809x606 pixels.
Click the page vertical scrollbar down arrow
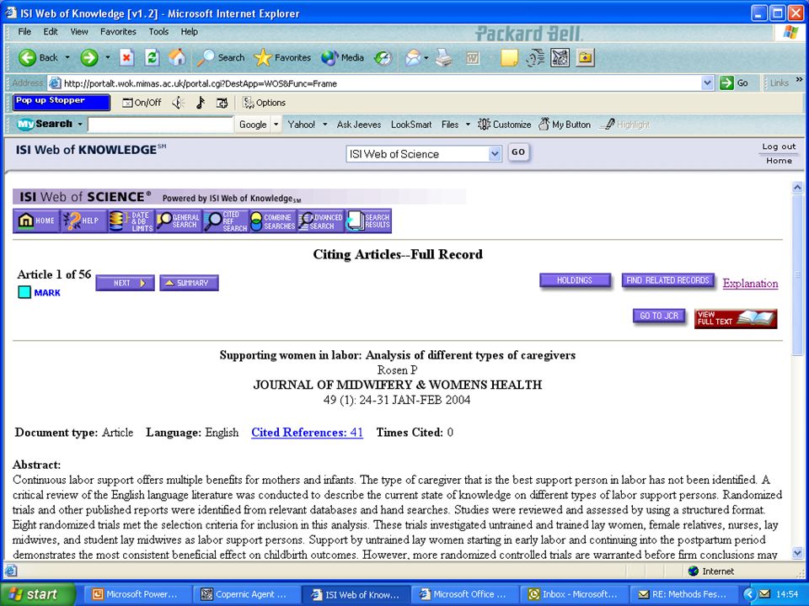[797, 554]
